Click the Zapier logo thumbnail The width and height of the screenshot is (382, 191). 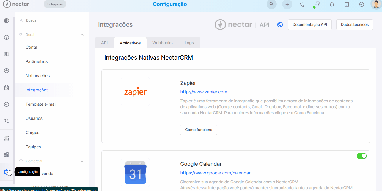(x=135, y=91)
